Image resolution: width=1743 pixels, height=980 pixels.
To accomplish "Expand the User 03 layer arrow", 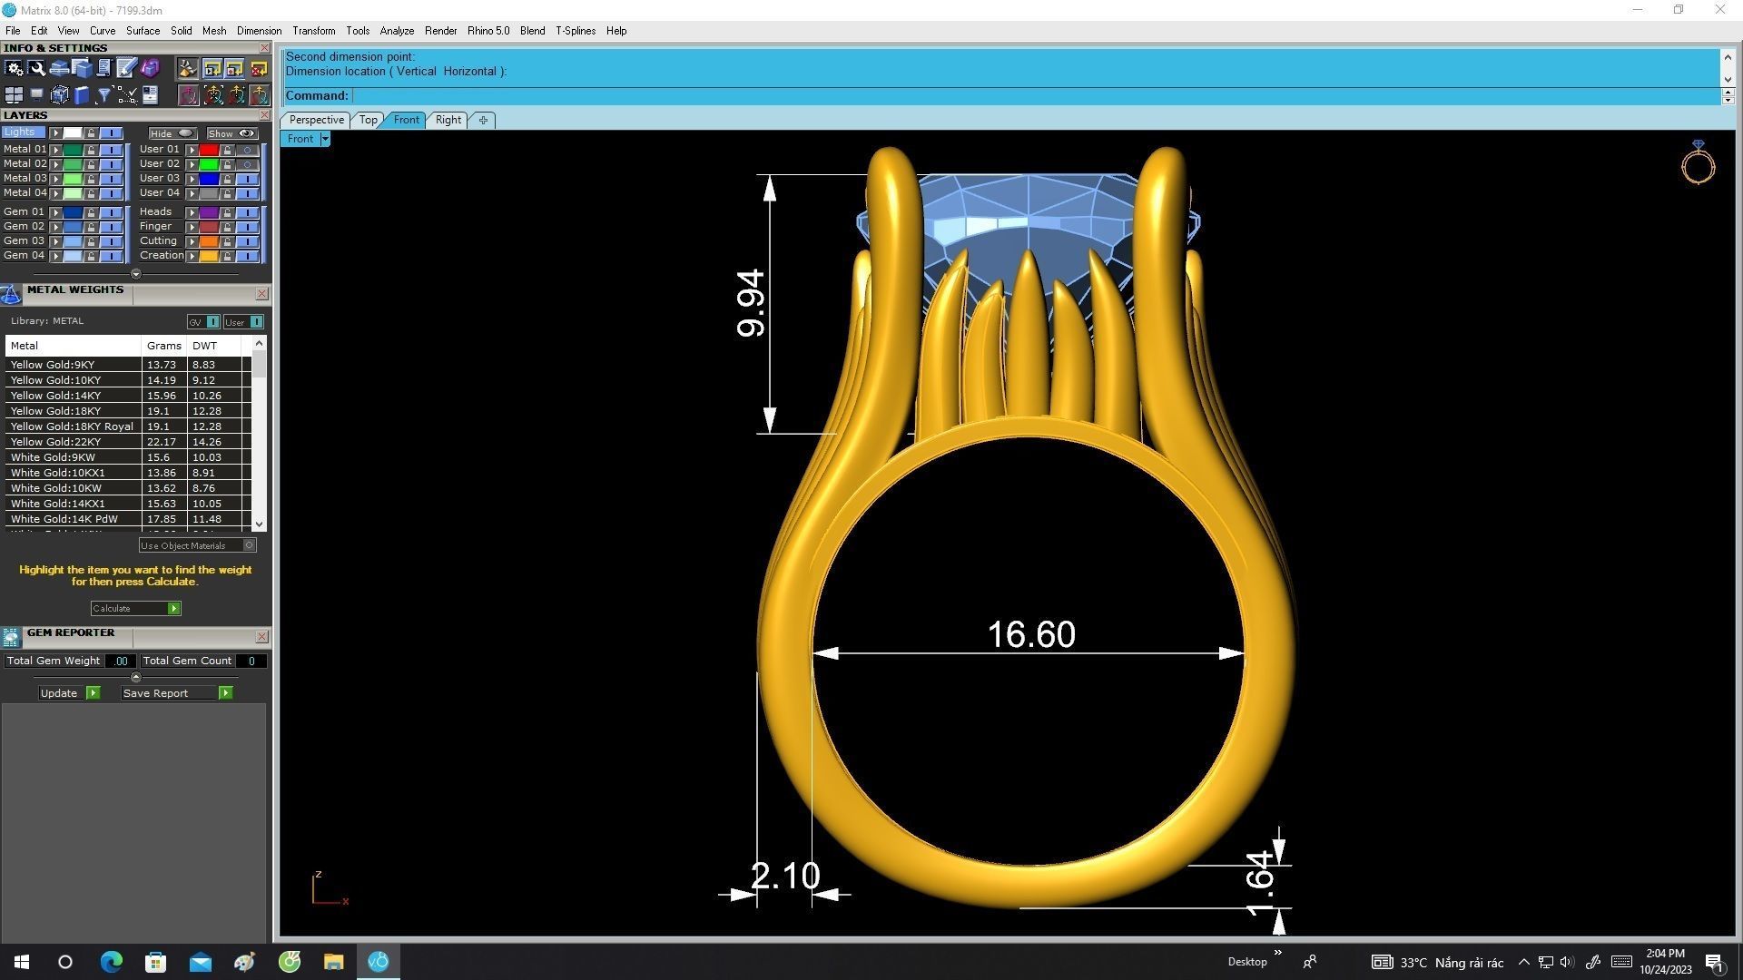I will tap(192, 179).
